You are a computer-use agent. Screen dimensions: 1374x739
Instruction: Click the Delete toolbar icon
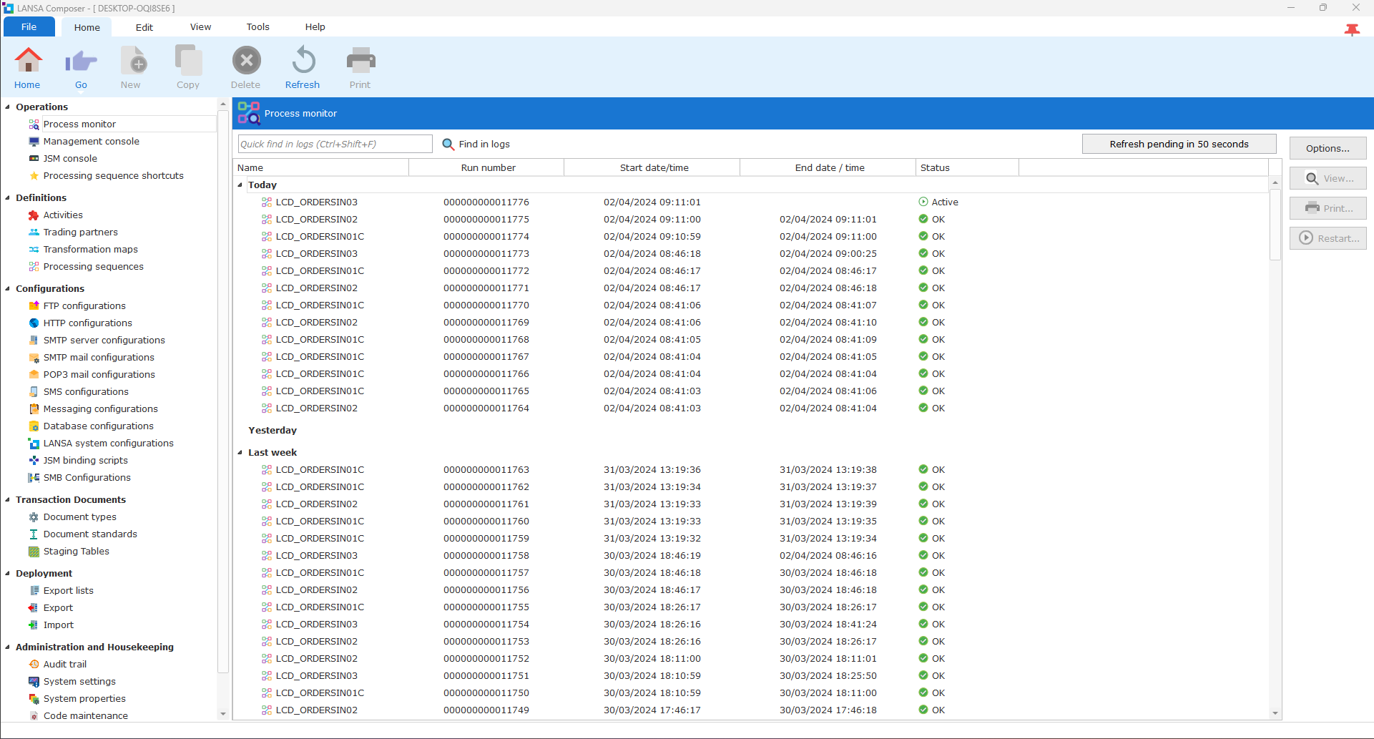pos(246,61)
